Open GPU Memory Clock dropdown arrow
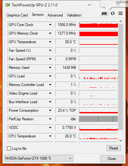Image resolution: width=128 pixels, height=166 pixels. [50, 33]
